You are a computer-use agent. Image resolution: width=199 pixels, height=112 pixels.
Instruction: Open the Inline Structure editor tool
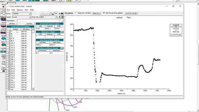coord(3,25)
